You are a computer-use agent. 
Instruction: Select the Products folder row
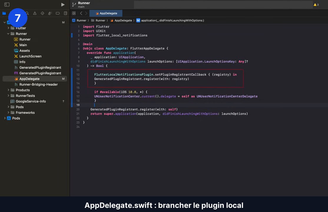tap(35, 90)
